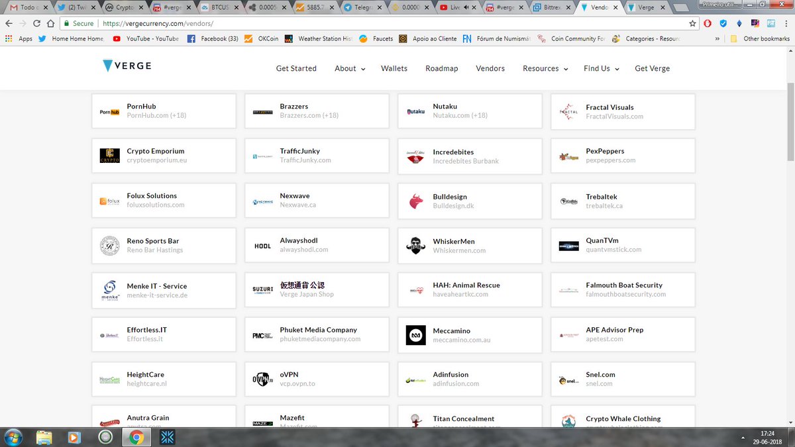Open the Get Started menu item
Viewport: 795px width, 447px height.
click(x=296, y=68)
